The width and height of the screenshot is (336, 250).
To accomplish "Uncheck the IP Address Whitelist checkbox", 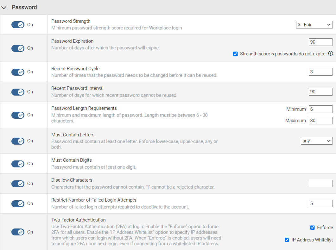I will coord(287,240).
